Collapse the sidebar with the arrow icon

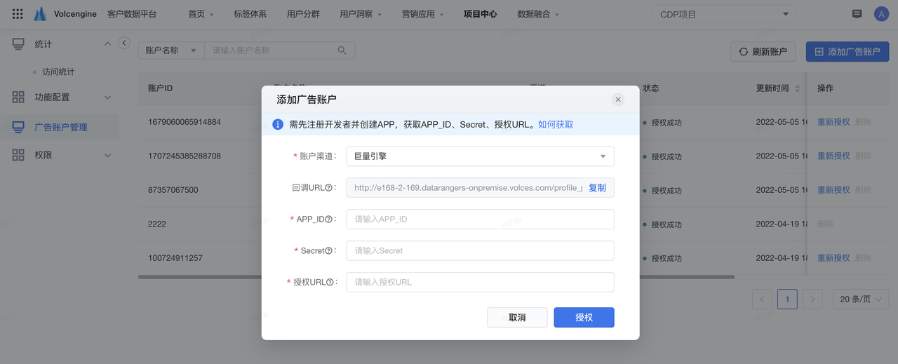(x=124, y=43)
